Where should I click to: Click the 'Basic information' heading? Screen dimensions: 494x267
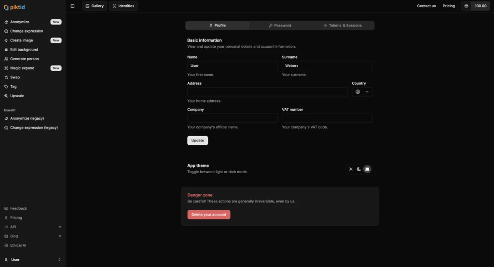coord(205,40)
